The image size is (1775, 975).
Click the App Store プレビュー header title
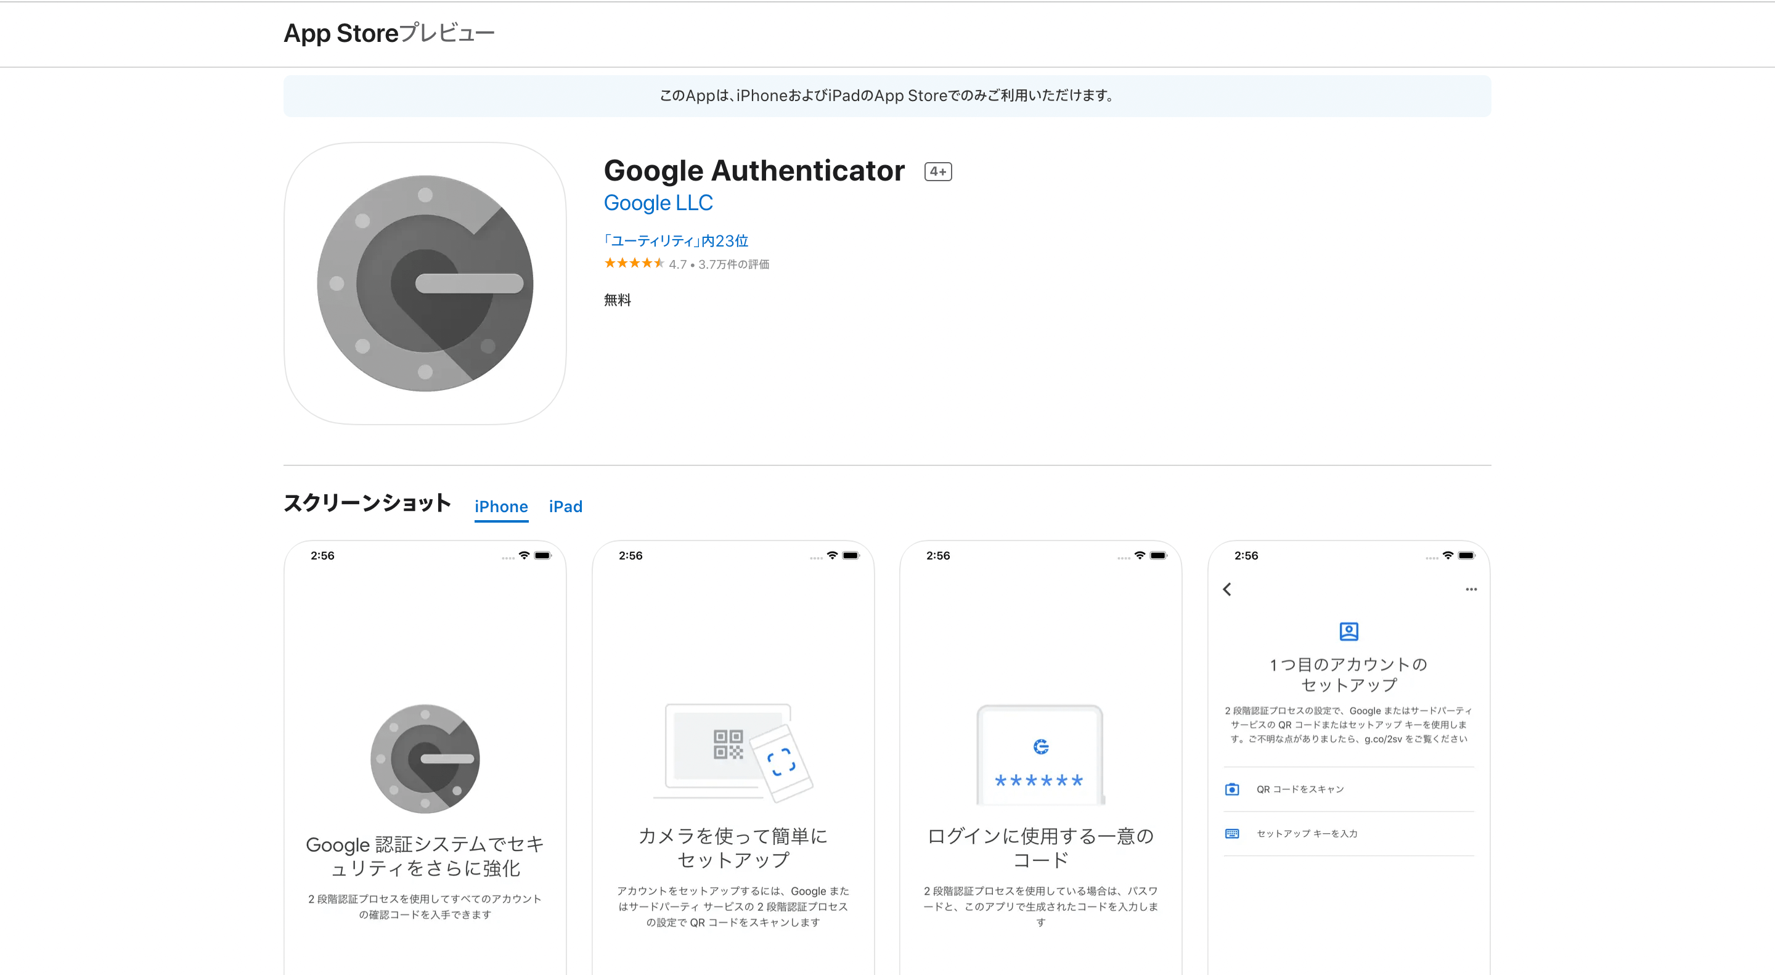click(390, 33)
